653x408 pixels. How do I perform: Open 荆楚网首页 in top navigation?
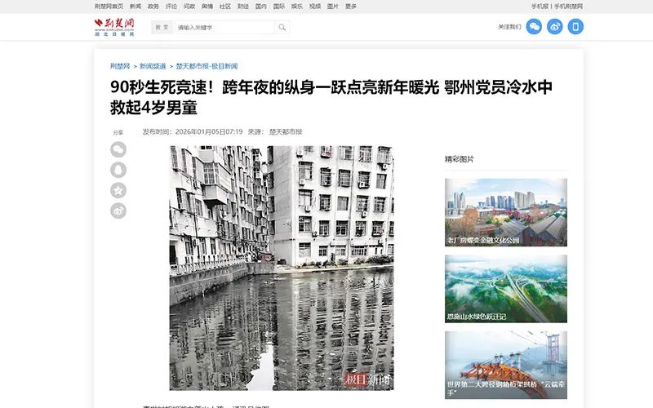tap(109, 6)
